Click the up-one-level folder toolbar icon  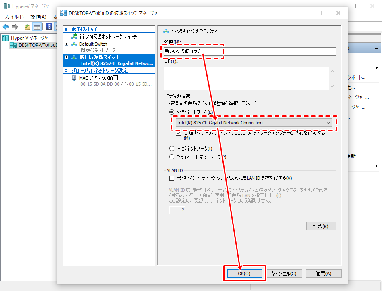click(27, 27)
